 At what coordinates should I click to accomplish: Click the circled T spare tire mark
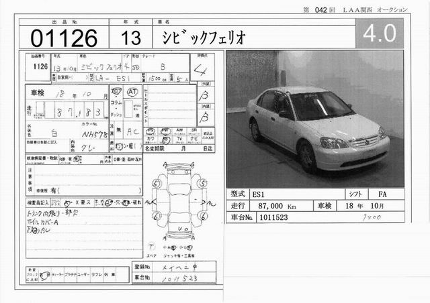pos(151,247)
